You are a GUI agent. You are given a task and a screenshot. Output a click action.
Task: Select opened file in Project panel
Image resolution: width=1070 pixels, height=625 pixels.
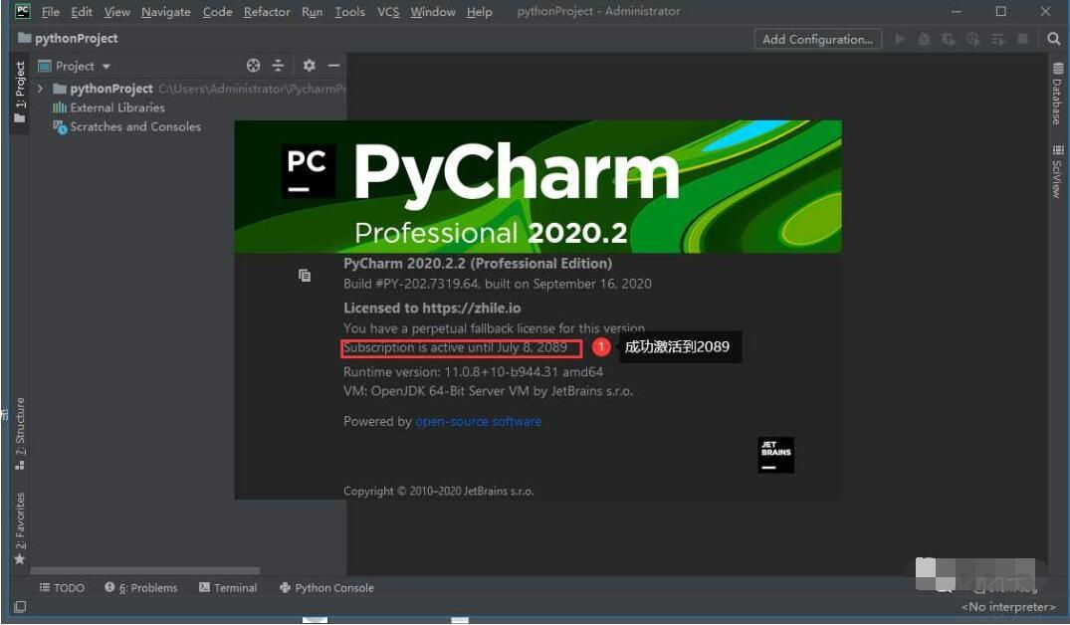pyautogui.click(x=252, y=66)
